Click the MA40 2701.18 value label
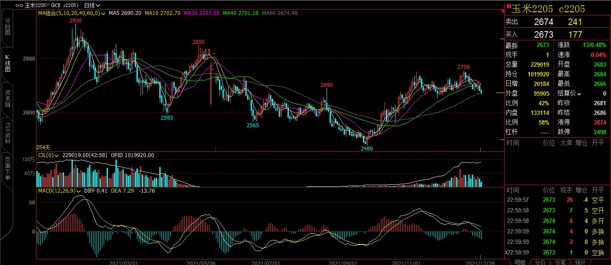 [x=241, y=13]
